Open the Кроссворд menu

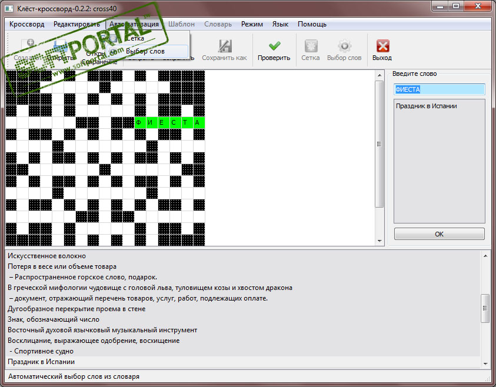coord(27,24)
